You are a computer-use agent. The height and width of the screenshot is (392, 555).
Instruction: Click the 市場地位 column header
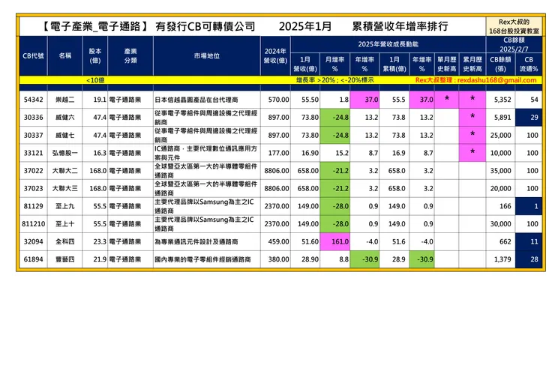point(207,56)
